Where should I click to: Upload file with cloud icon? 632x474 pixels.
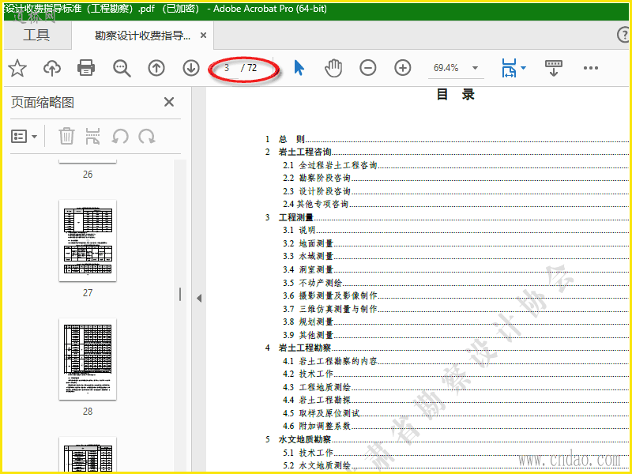tap(52, 68)
